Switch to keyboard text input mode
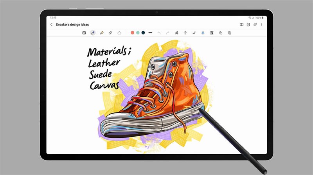Image resolution: width=313 pixels, height=175 pixels. (84, 33)
